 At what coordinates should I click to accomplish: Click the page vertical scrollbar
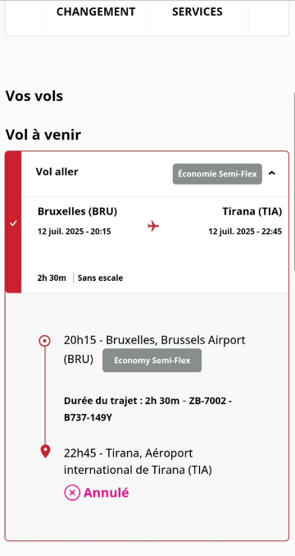point(293,181)
